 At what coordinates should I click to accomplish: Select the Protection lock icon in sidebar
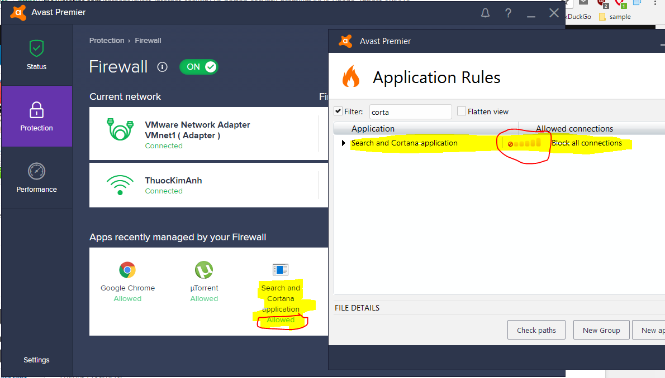(36, 110)
